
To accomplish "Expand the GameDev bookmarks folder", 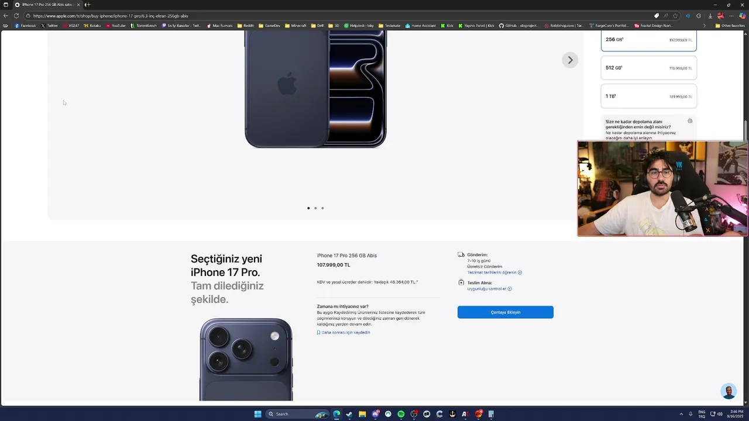I will tap(270, 26).
